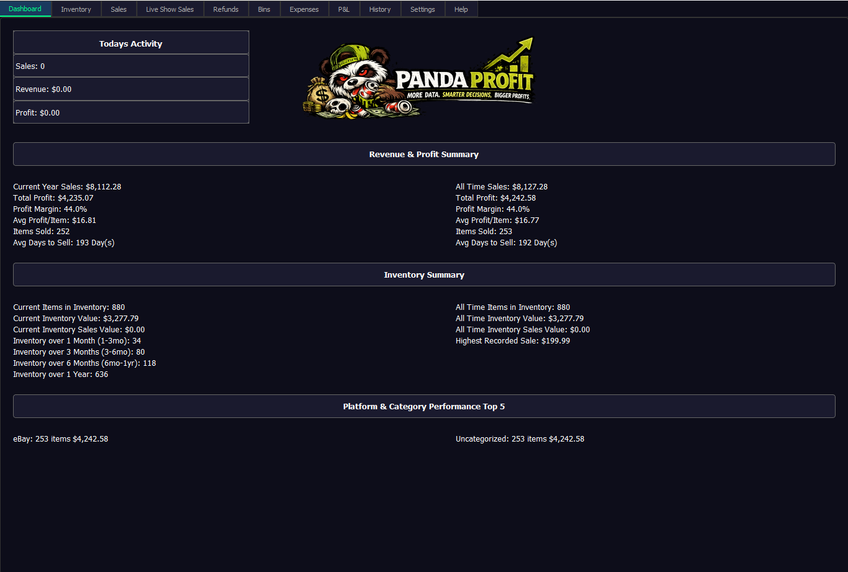This screenshot has width=848, height=572.
Task: Click 'Avg Days to Sell: 192 Day(s)'
Action: (507, 242)
